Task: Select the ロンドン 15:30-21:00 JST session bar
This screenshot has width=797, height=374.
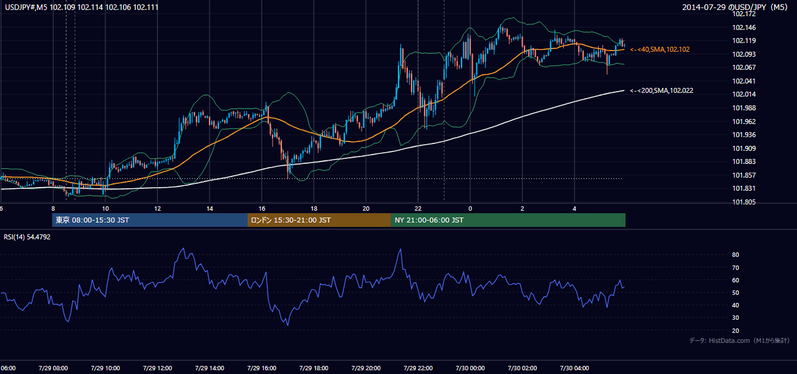Action: pos(319,220)
